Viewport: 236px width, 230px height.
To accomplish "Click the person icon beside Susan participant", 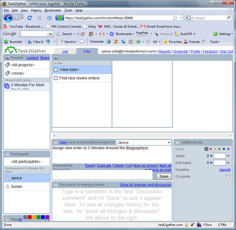I will (x=8, y=187).
